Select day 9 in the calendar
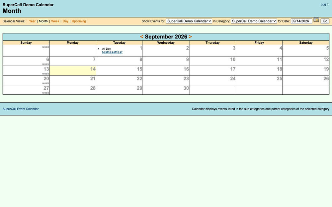 (187, 60)
